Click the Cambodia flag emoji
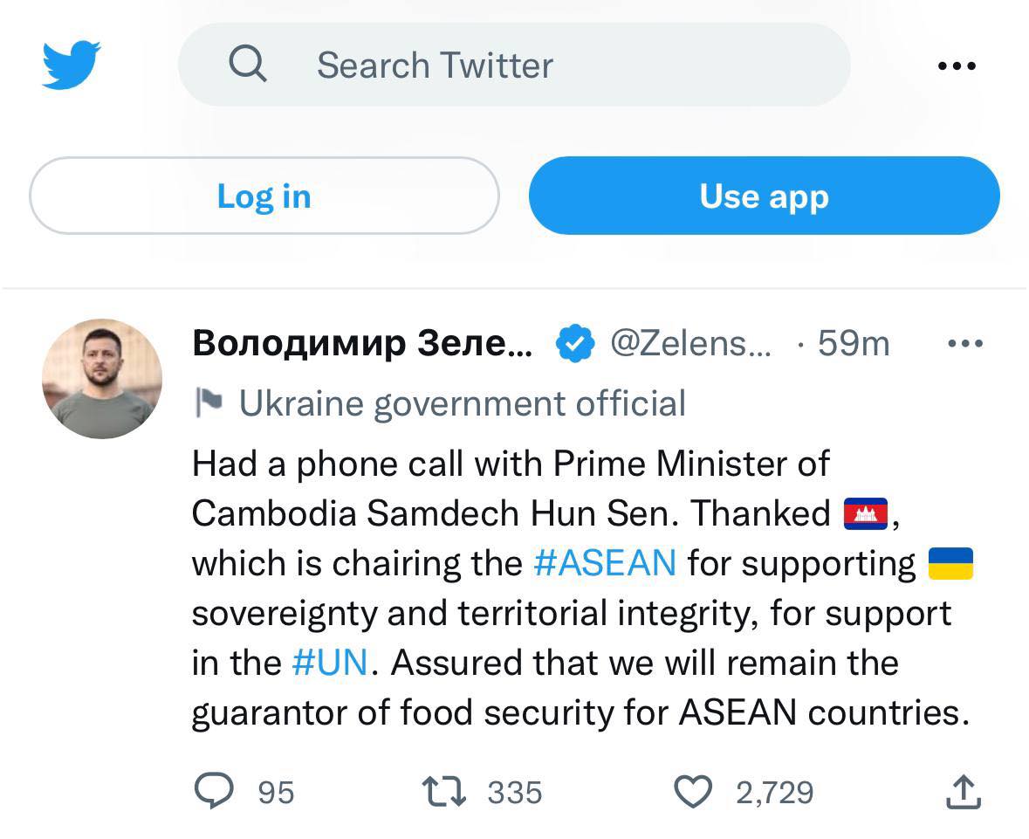1029x839 pixels. click(x=866, y=513)
